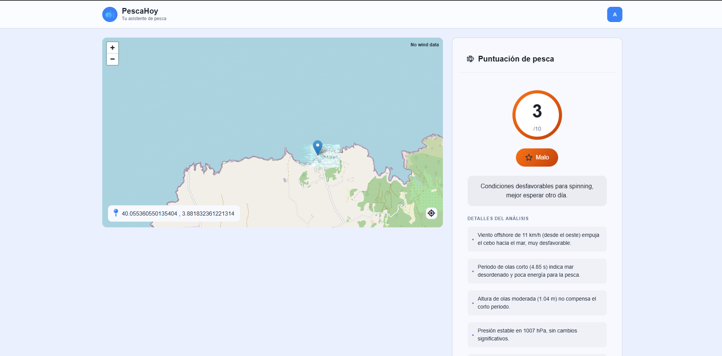Select the coordinates text box on map
The height and width of the screenshot is (356, 722).
(178, 214)
